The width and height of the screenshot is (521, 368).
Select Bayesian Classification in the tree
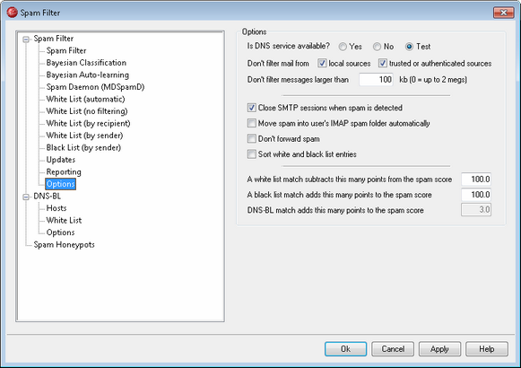point(86,63)
